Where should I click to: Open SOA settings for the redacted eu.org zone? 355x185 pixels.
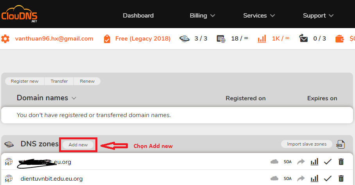287,162
